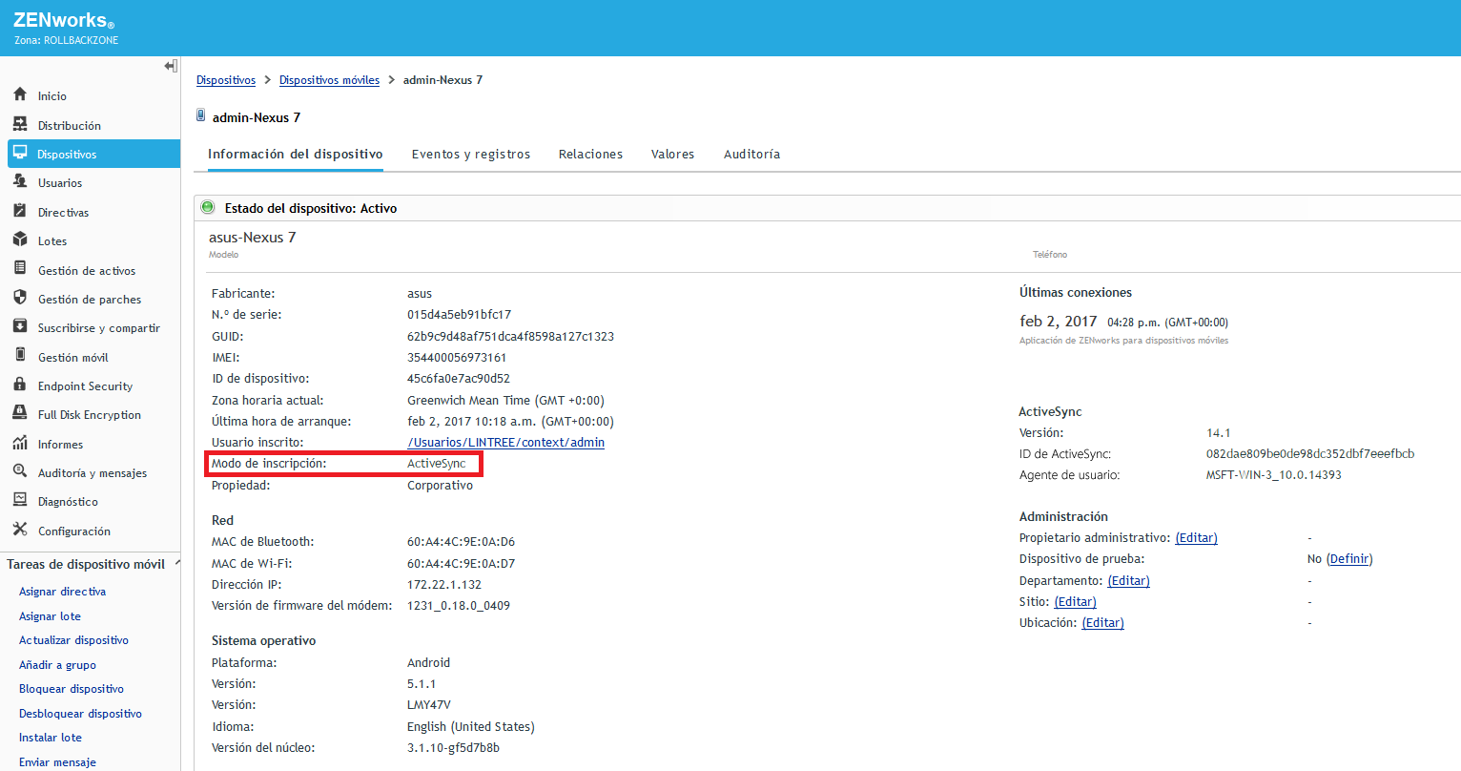Click the Dispositivos móviles breadcrumb link
Screen dimensions: 1461x771
[329, 80]
